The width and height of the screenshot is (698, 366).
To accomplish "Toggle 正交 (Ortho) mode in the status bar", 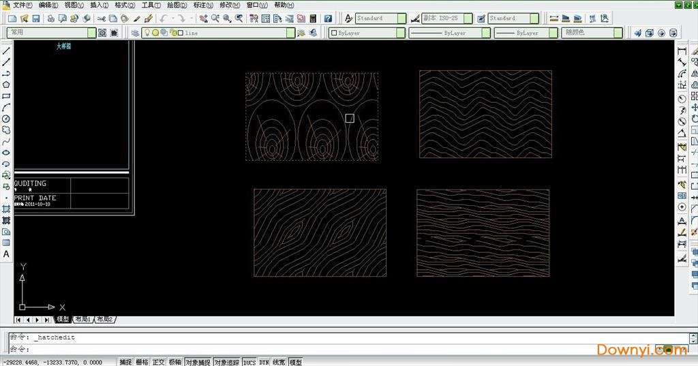I will 158,363.
